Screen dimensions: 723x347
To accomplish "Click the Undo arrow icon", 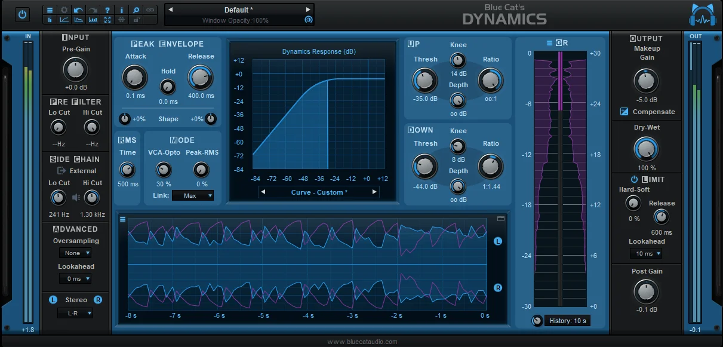I will coord(78,10).
